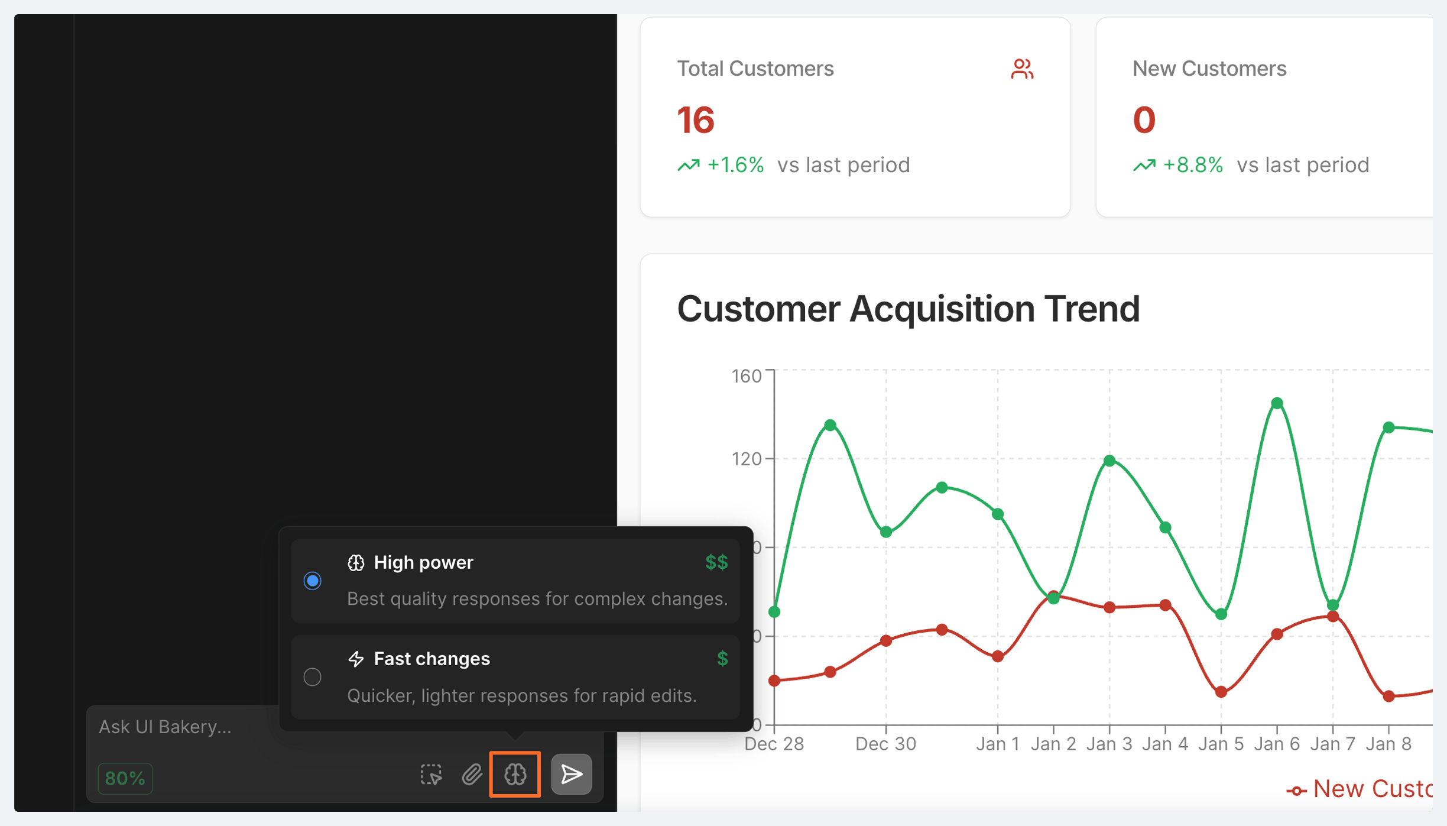Click the lightning icon beside Fast changes
The height and width of the screenshot is (826, 1447).
click(x=356, y=659)
